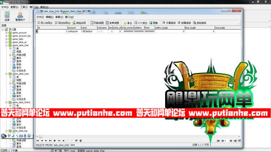
Task: Click the horizontal scrollbar thumb
Action: (40, 136)
